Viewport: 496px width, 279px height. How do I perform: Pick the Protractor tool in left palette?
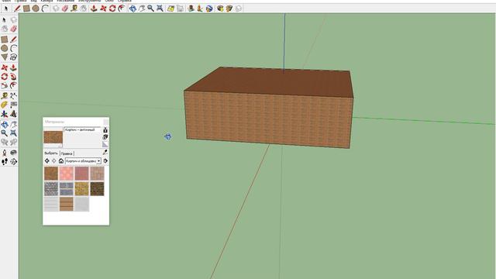point(5,105)
